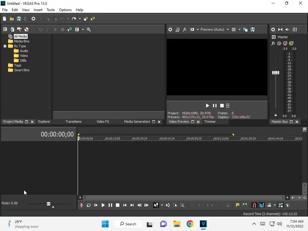The width and height of the screenshot is (308, 231).
Task: Toggle Master bus Solo button
Action: point(291,43)
